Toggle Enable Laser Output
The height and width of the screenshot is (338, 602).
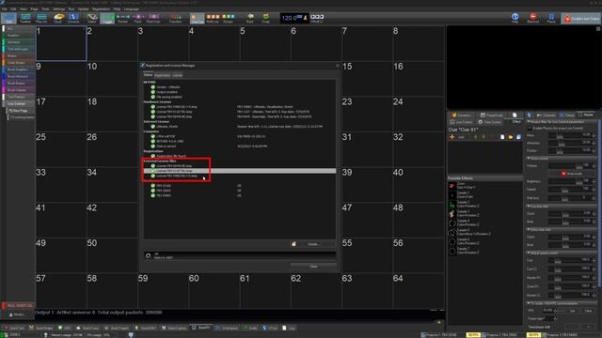point(581,19)
